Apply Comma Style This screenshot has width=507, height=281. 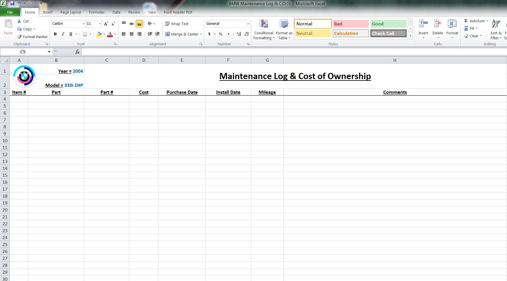tap(228, 34)
